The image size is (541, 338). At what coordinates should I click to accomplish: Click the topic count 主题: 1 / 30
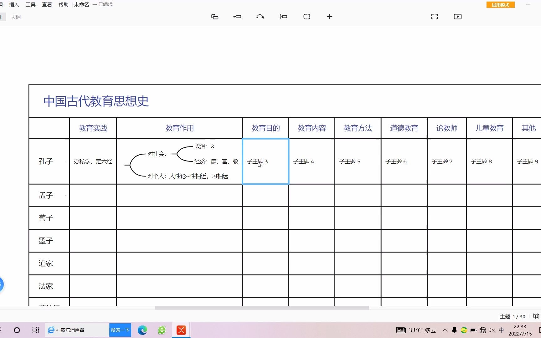513,316
